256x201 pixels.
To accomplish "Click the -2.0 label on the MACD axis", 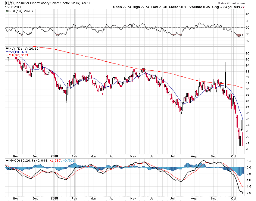I will [248, 193].
